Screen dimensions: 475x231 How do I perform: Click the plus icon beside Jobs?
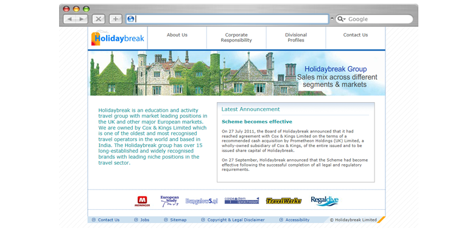[136, 220]
